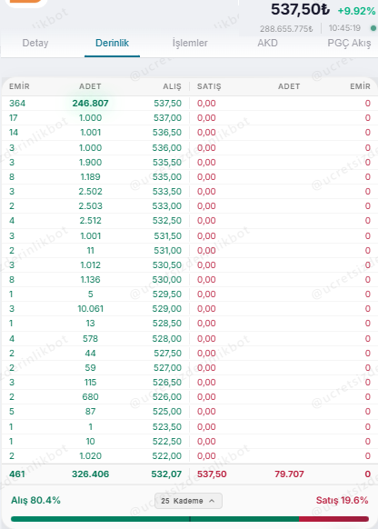Screen dimensions: 378x529
Task: Click the 10.061 quantity cell
Action: coord(90,308)
